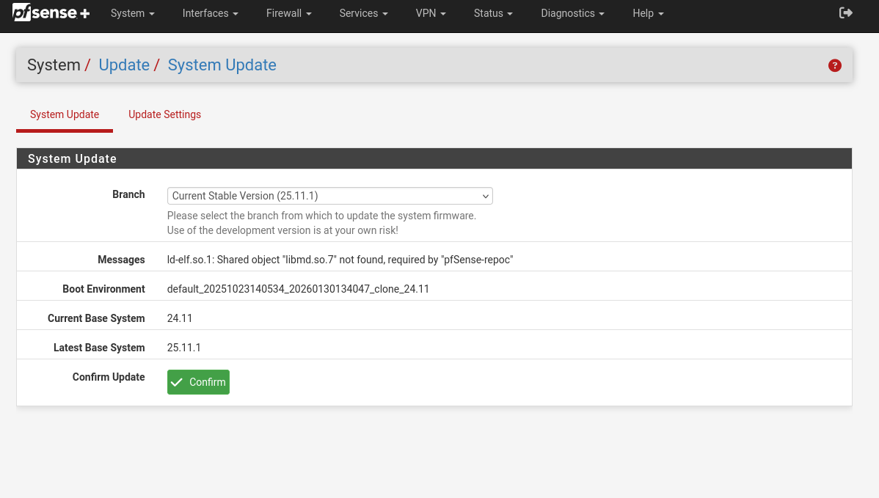
Task: Open the System dropdown menu in the navbar
Action: tap(132, 13)
